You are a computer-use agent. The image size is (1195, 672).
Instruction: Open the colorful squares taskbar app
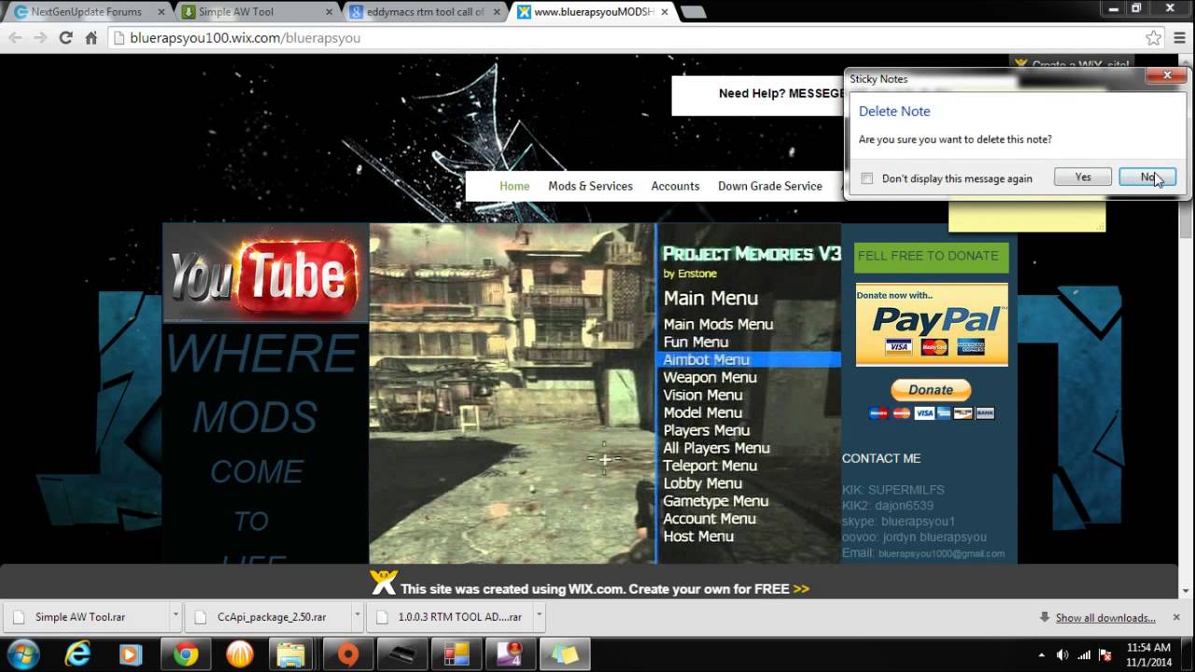point(457,654)
